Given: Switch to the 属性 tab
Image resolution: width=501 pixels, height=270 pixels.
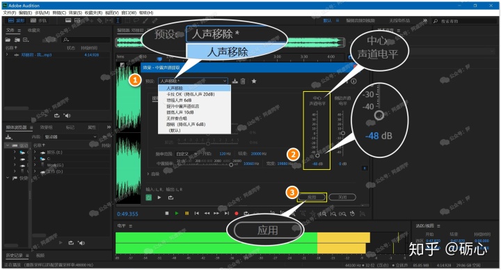Looking at the screenshot, I should pyautogui.click(x=92, y=127).
